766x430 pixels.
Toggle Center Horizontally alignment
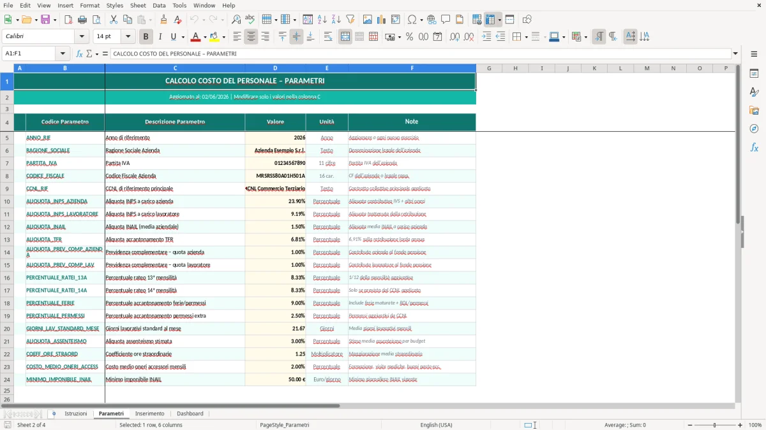coord(251,37)
